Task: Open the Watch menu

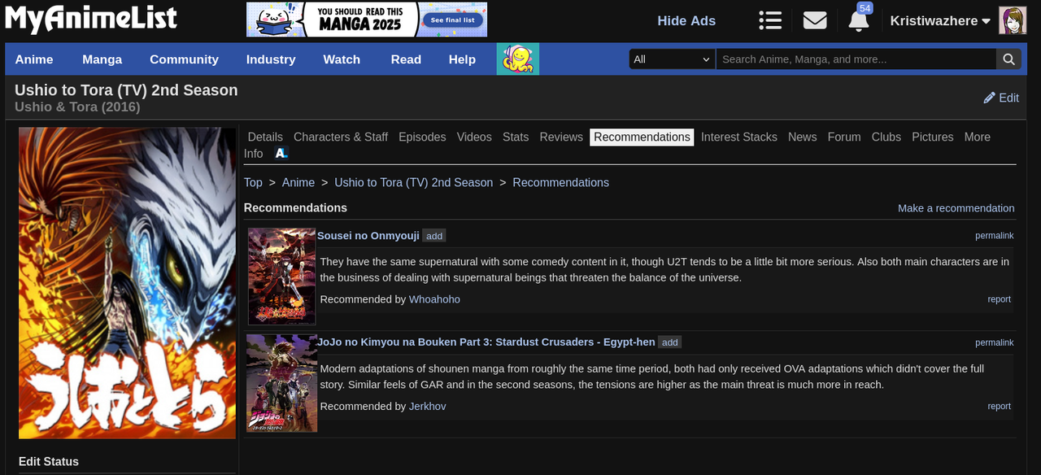Action: pyautogui.click(x=342, y=59)
